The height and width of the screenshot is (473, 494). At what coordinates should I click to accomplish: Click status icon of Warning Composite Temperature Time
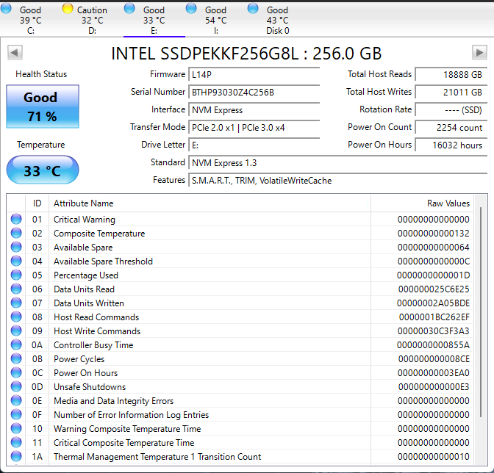pos(16,428)
